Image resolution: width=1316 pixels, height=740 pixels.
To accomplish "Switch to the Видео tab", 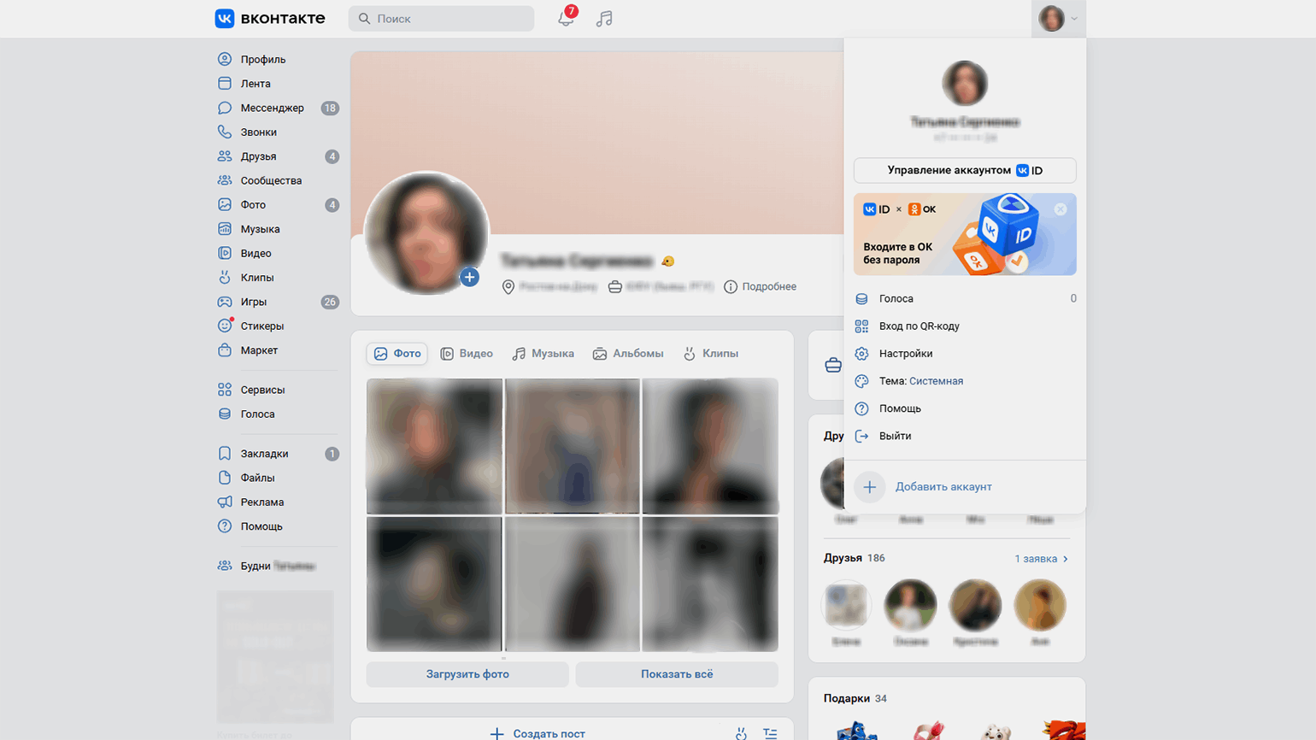I will 467,354.
